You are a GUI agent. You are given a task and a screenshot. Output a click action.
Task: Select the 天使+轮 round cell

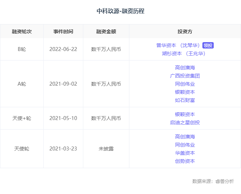22,118
